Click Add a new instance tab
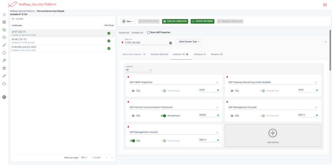Screen dimensions: 332x165 click(134, 54)
